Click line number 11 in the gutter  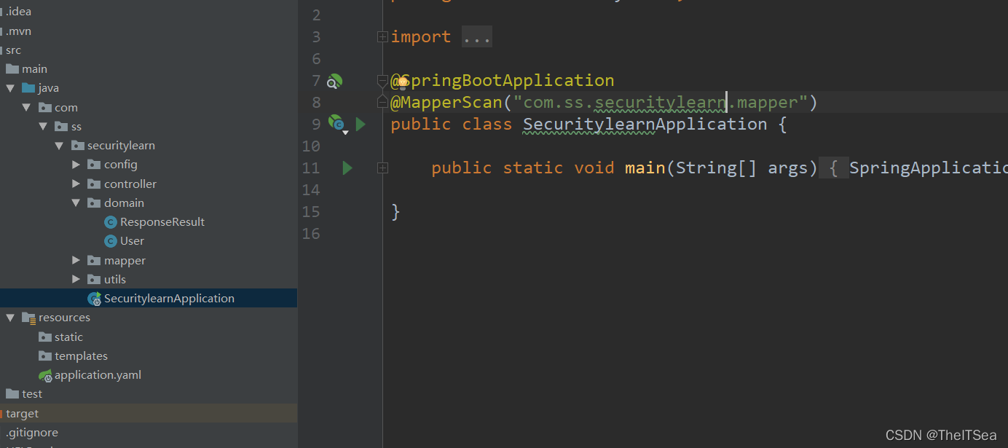click(311, 168)
